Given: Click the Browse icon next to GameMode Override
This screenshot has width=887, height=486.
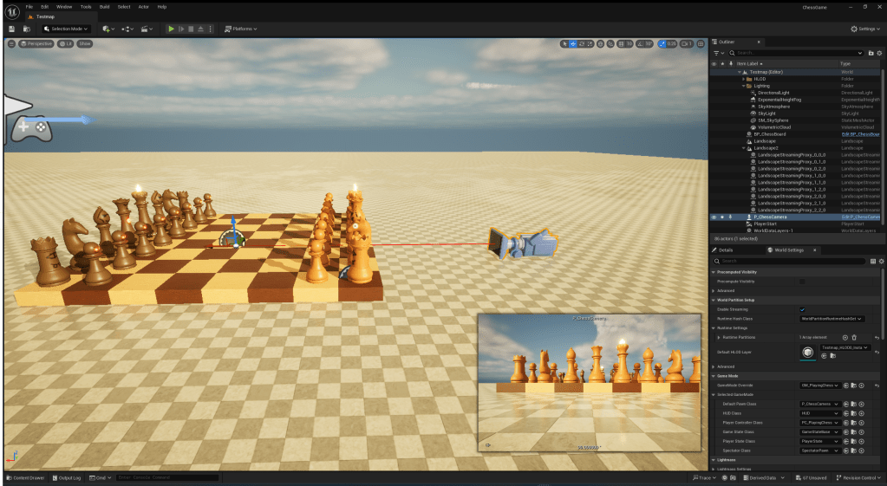Looking at the screenshot, I should [x=854, y=385].
